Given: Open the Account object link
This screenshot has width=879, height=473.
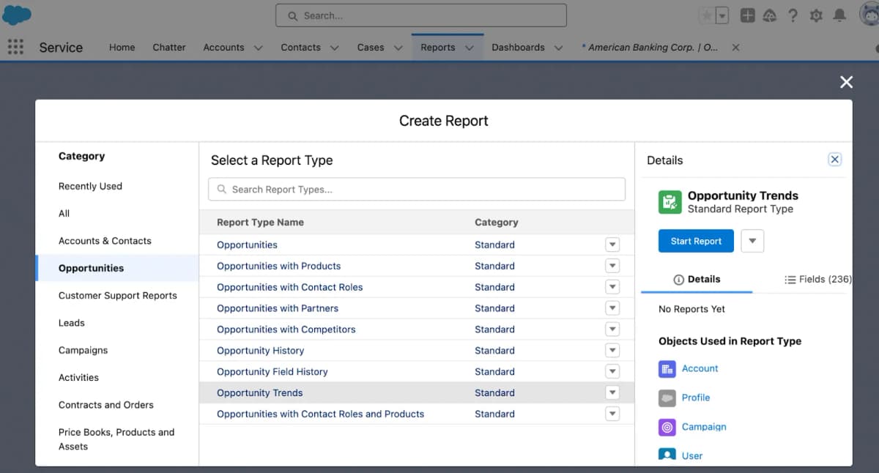Looking at the screenshot, I should coord(700,369).
